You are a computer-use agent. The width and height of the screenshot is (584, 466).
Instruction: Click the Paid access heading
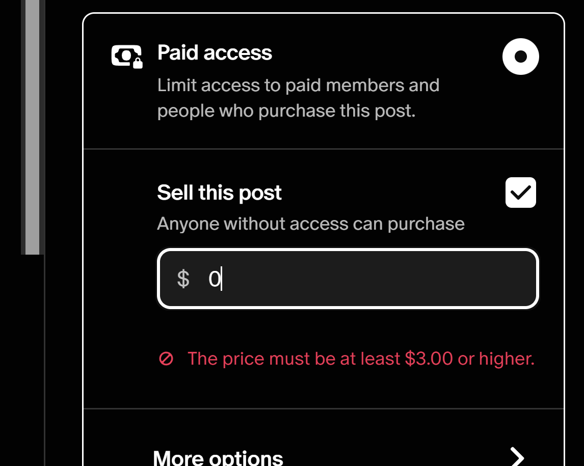coord(215,52)
